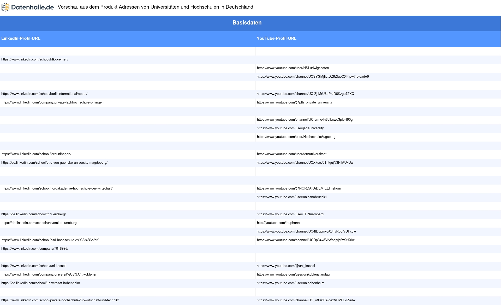This screenshot has height=305, width=501.
Task: Open the @NORDAKADEMIEElmshorn YouTube link
Action: (x=299, y=188)
